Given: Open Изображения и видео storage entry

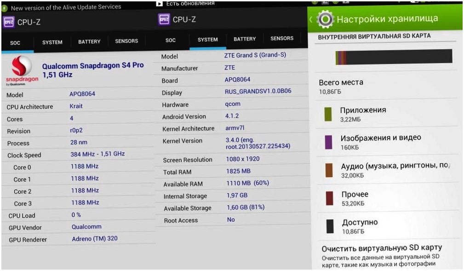Looking at the screenshot, I should click(x=388, y=142).
